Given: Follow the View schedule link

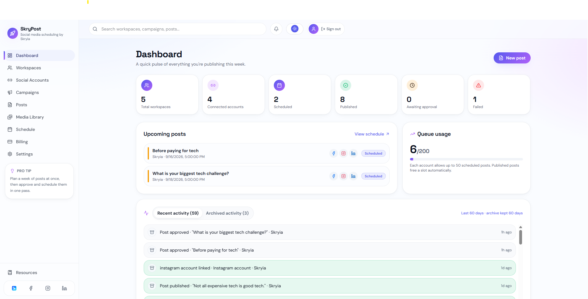Looking at the screenshot, I should pos(372,134).
